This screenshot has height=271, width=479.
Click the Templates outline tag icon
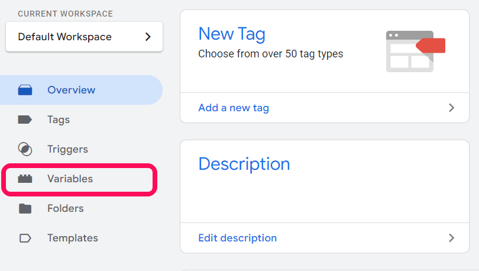point(25,238)
